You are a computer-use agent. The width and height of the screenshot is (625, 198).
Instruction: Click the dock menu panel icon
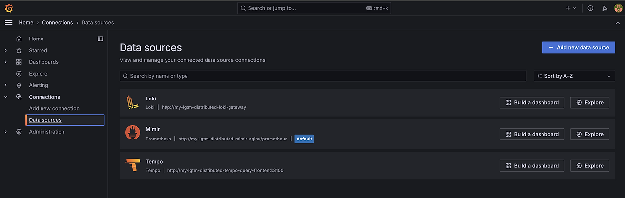click(x=100, y=39)
